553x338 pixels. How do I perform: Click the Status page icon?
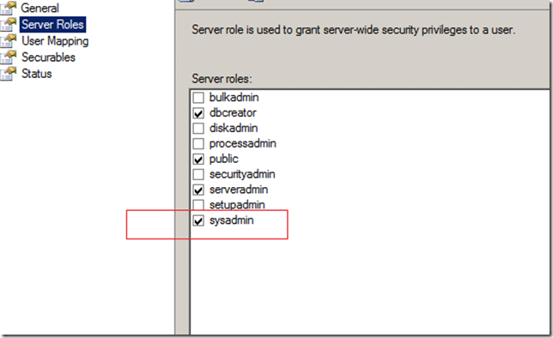click(x=9, y=73)
